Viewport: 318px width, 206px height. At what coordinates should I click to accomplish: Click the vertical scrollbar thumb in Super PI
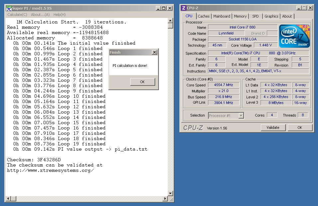[170, 26]
